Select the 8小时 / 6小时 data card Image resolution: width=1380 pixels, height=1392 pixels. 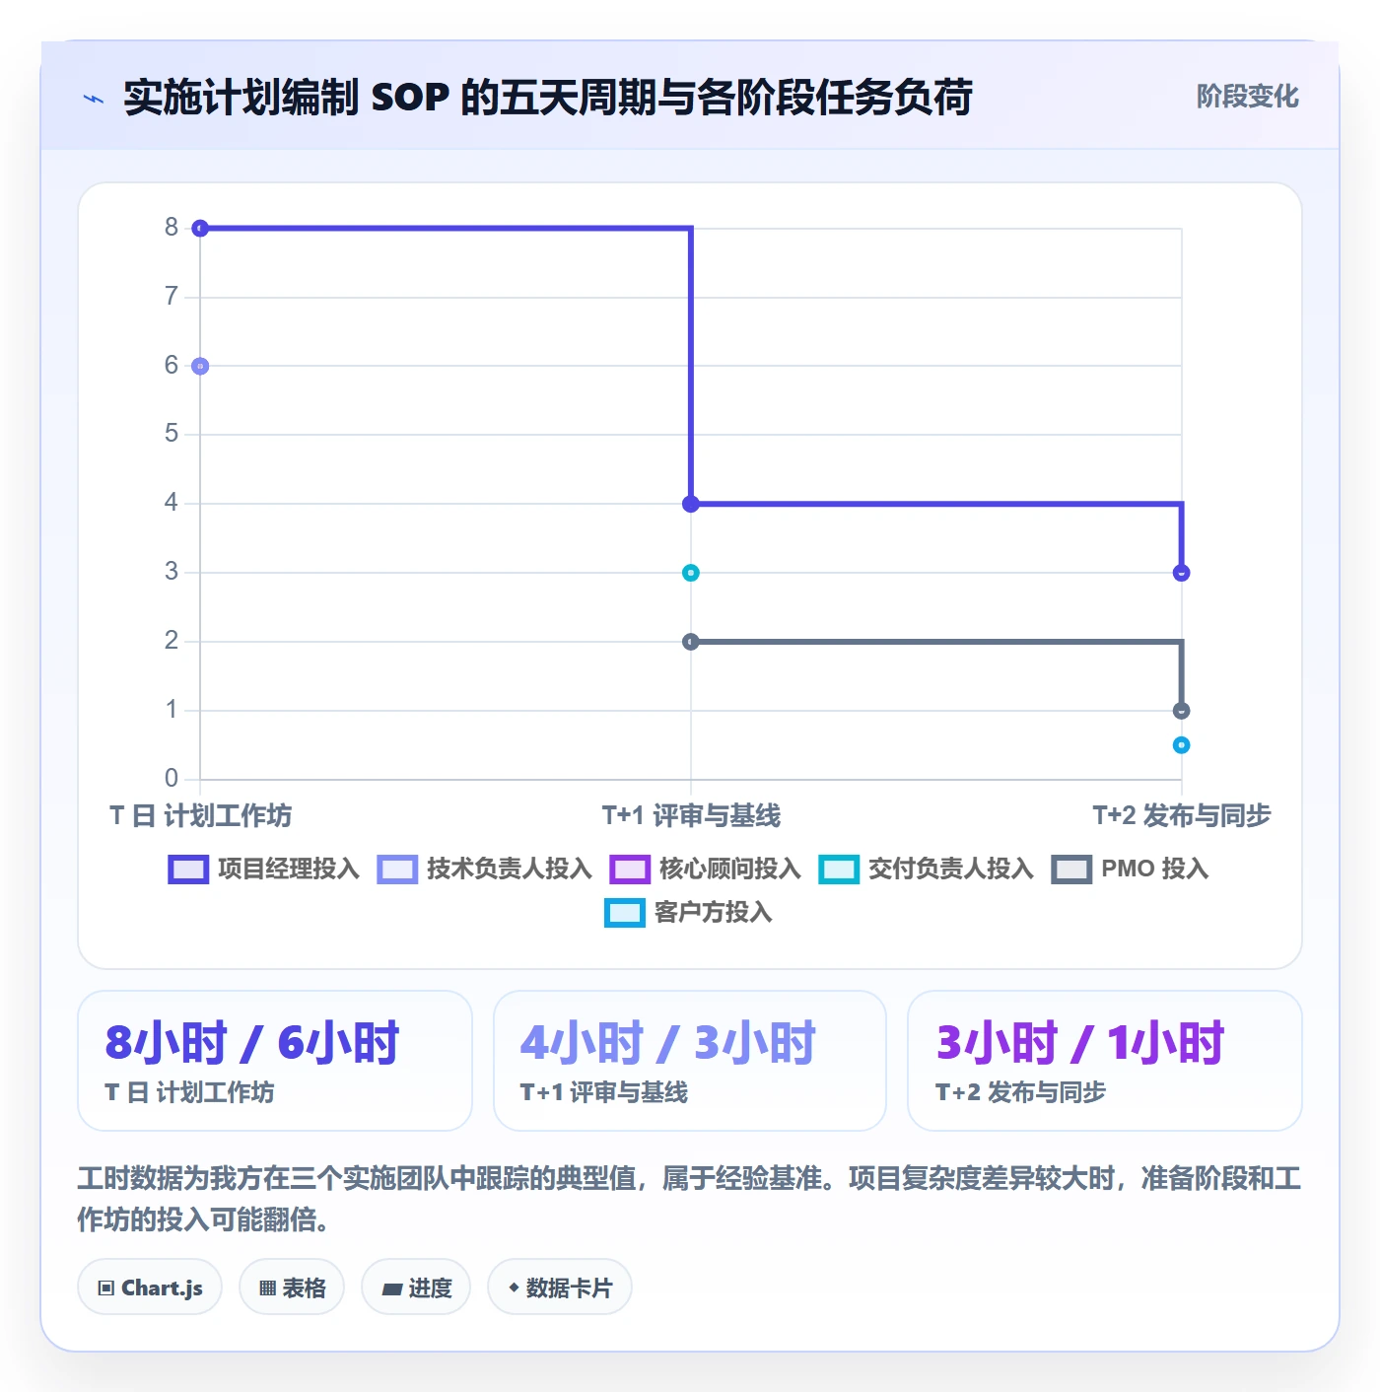[x=275, y=1061]
